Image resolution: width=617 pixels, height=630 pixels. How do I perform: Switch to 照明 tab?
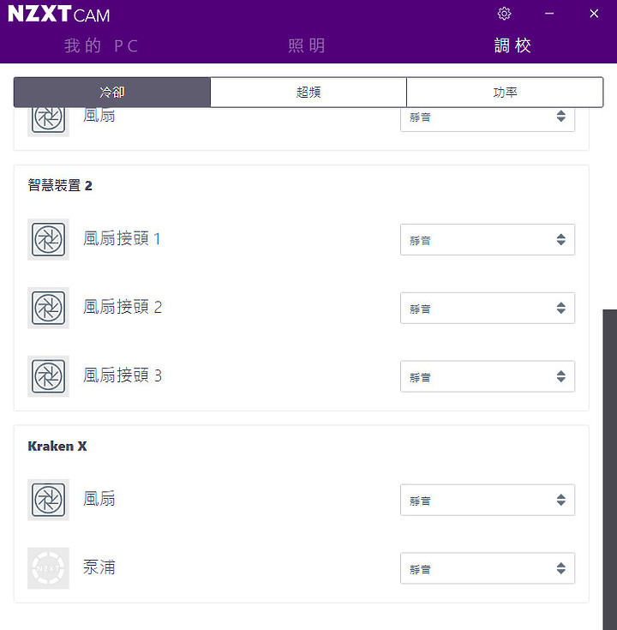tap(307, 45)
